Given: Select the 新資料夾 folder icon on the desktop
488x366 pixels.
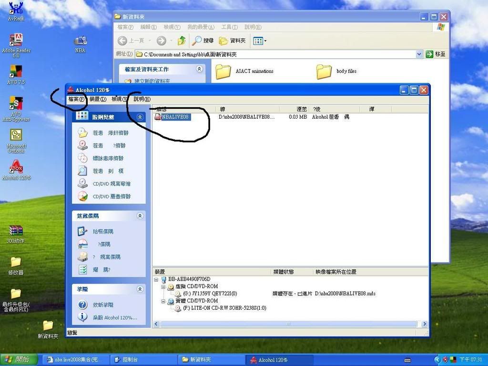Looking at the screenshot, I should (48, 330).
